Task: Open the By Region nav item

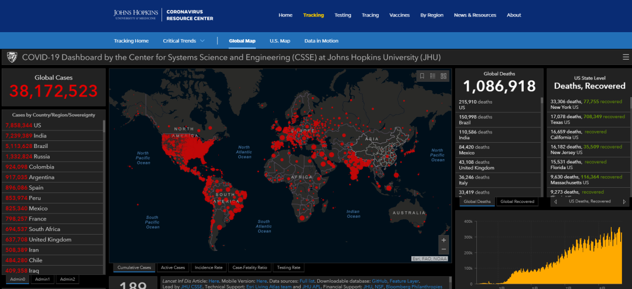Action: pos(432,15)
